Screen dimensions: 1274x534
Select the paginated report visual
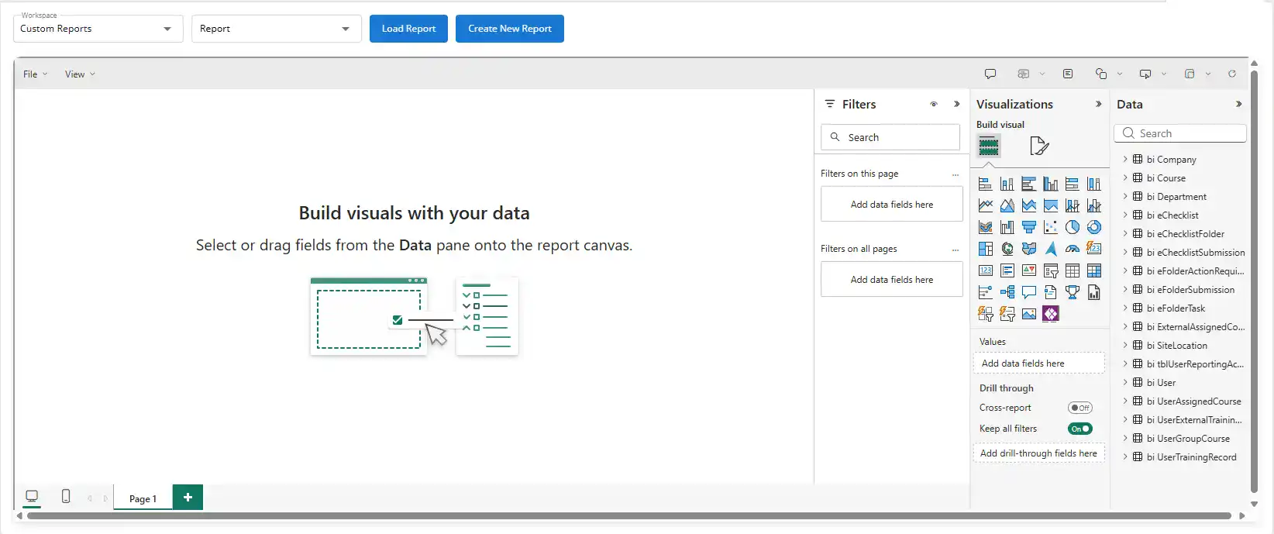[1093, 292]
